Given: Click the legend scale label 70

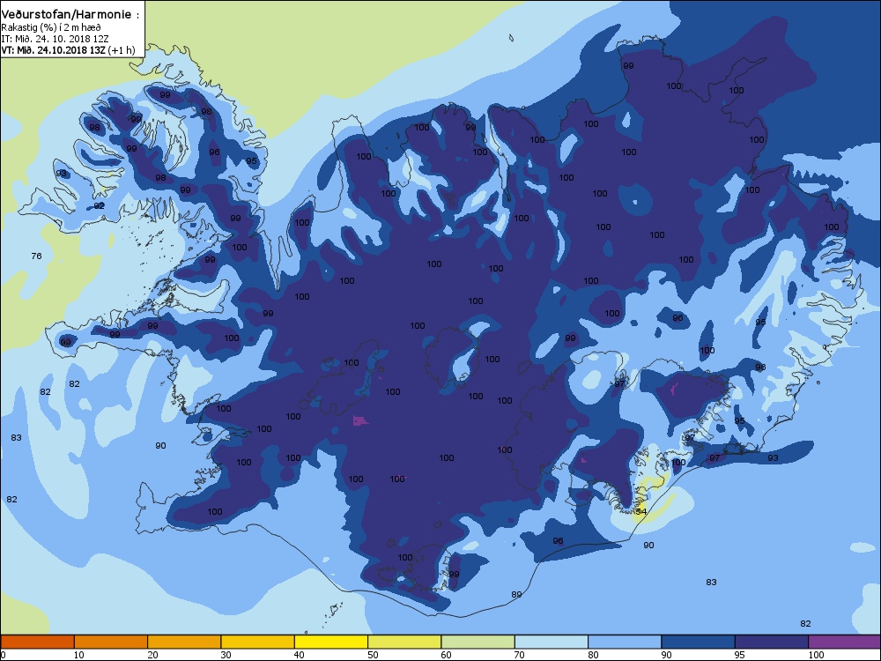Looking at the screenshot, I should coord(520,655).
